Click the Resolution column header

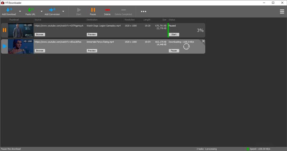click(x=130, y=20)
